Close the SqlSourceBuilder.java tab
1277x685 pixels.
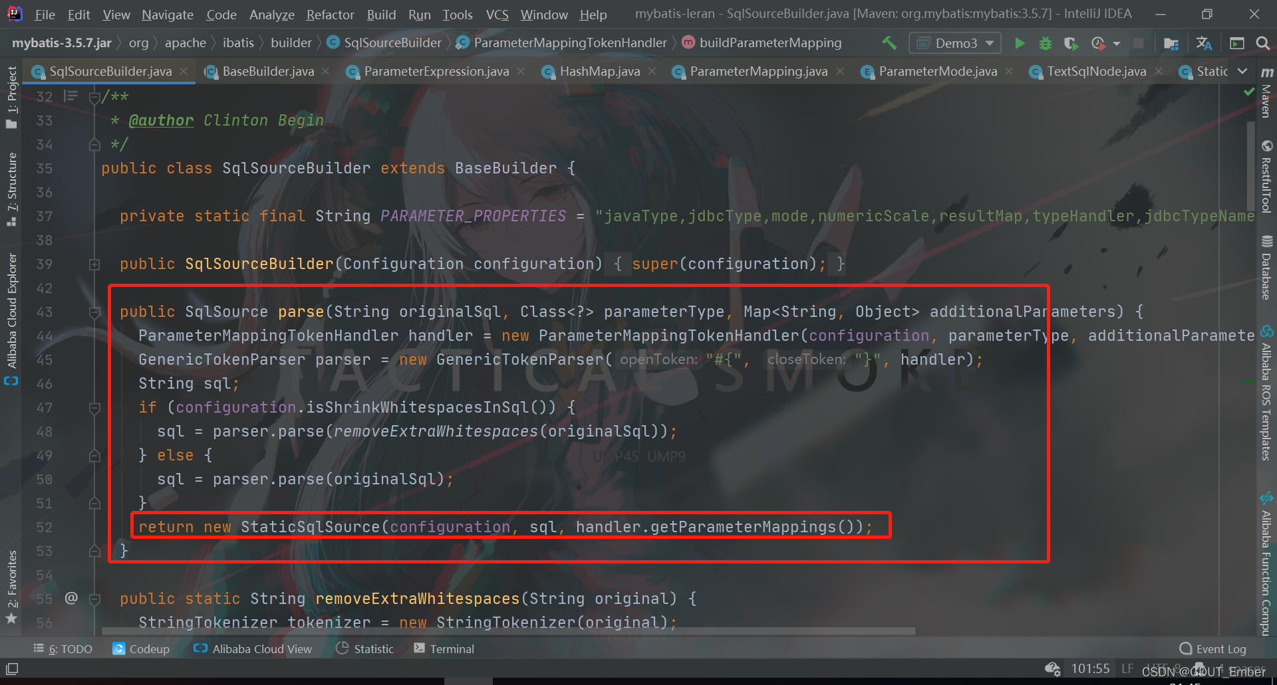pyautogui.click(x=184, y=70)
